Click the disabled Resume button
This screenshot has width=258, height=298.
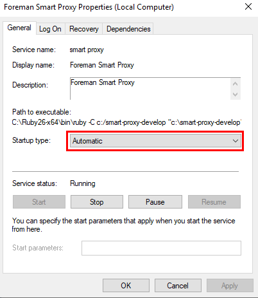(x=214, y=202)
